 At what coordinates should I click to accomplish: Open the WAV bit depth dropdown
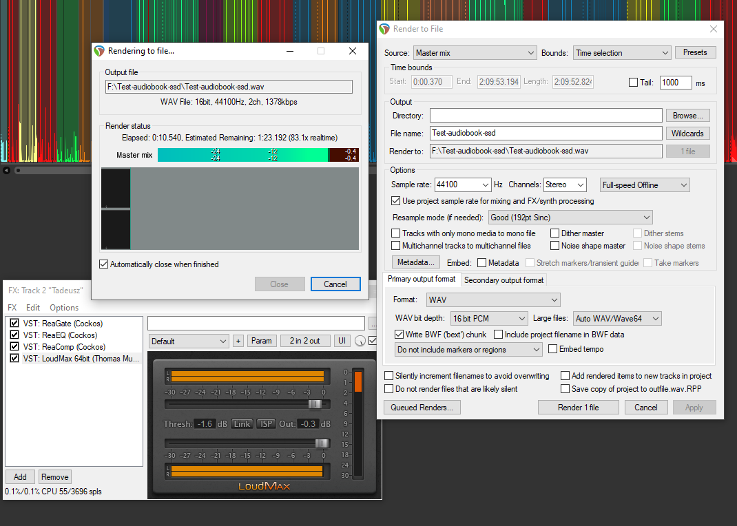[490, 318]
